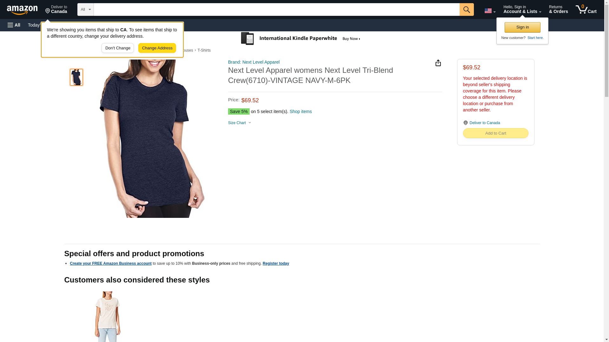The image size is (609, 342).
Task: Click the Shop items link
Action: point(300,111)
